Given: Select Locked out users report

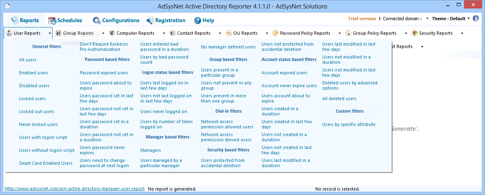Looking at the screenshot, I should pyautogui.click(x=36, y=111).
